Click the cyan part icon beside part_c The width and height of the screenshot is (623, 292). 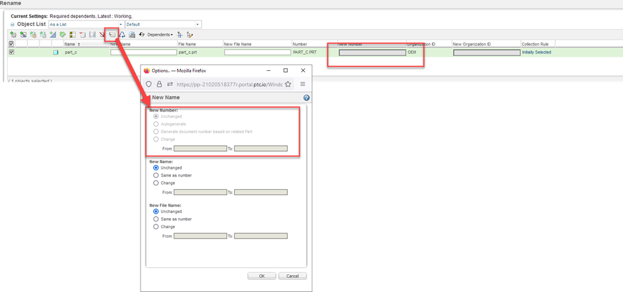(x=56, y=52)
